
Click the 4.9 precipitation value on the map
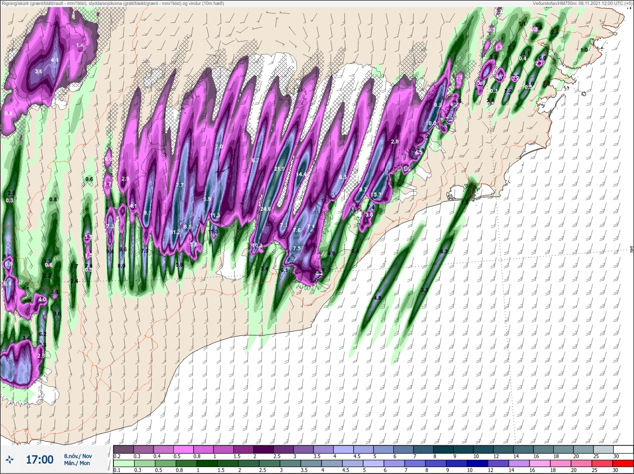coord(332,253)
